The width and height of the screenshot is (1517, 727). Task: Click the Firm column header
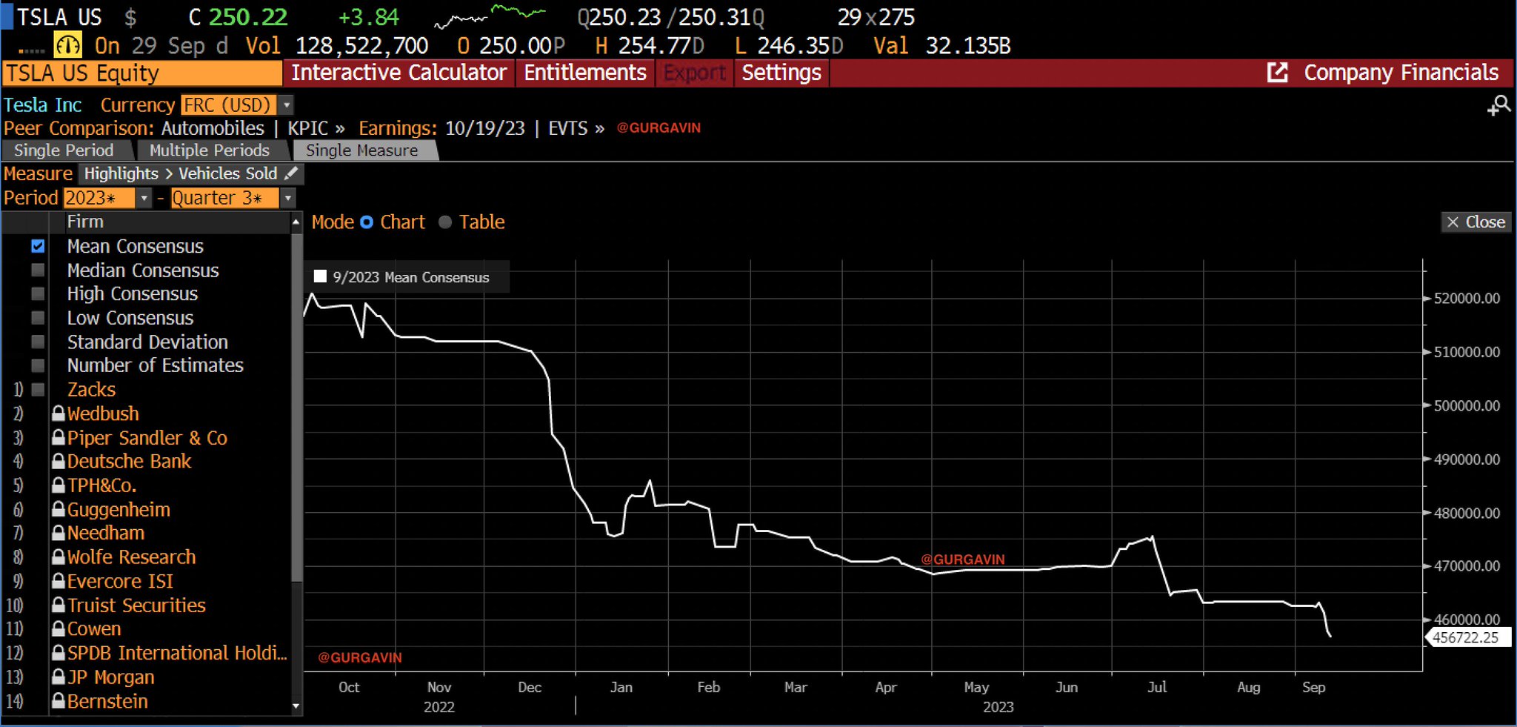coord(85,222)
